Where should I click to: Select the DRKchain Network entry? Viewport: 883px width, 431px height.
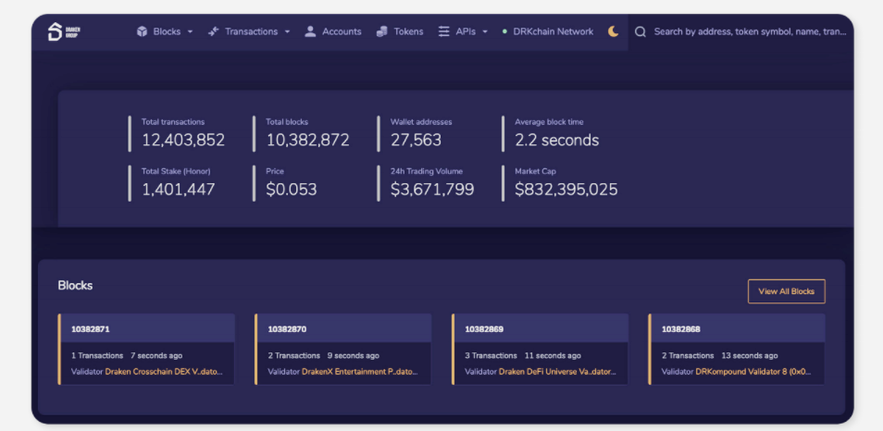[x=548, y=31]
